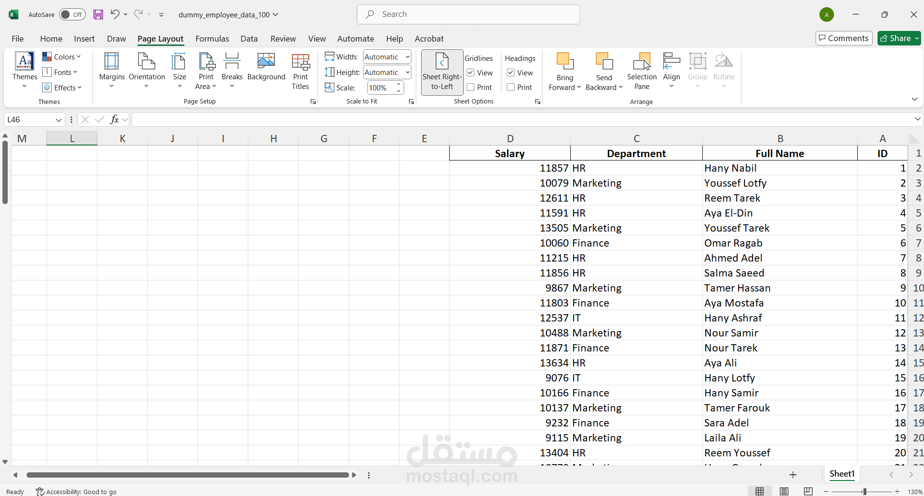Uncheck Gridlines View checkbox
Image resolution: width=924 pixels, height=496 pixels.
pos(470,73)
